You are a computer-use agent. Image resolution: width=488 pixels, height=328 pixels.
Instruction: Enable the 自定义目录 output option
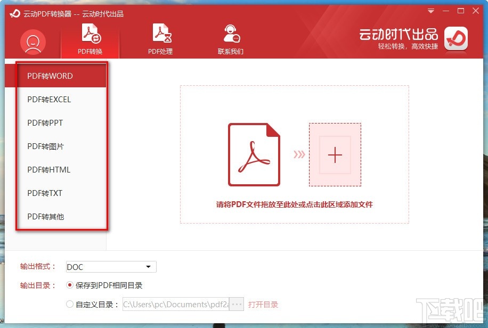coord(70,304)
